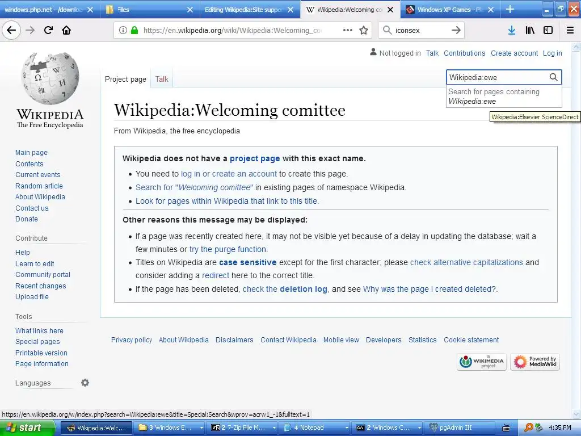
Task: Open the Contributions link
Action: pyautogui.click(x=465, y=53)
